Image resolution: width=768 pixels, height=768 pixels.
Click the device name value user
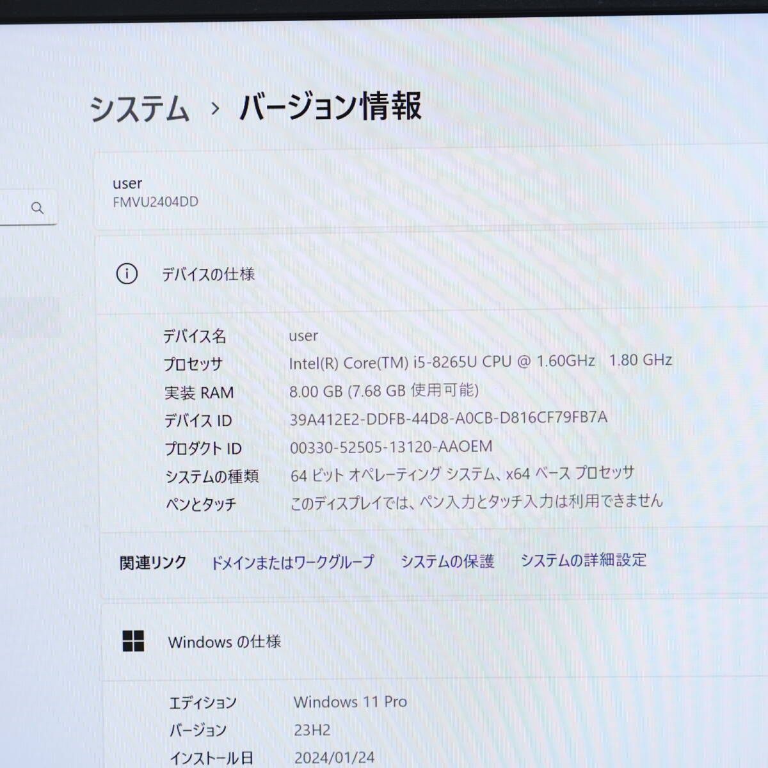pos(303,336)
